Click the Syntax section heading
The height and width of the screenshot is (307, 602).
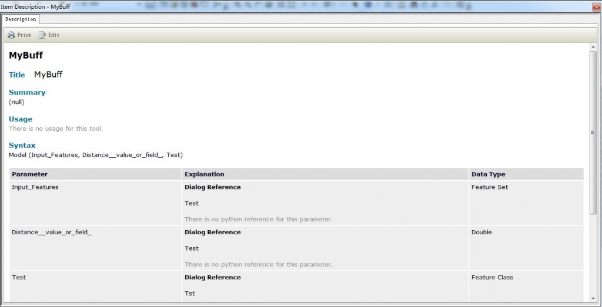tap(22, 146)
